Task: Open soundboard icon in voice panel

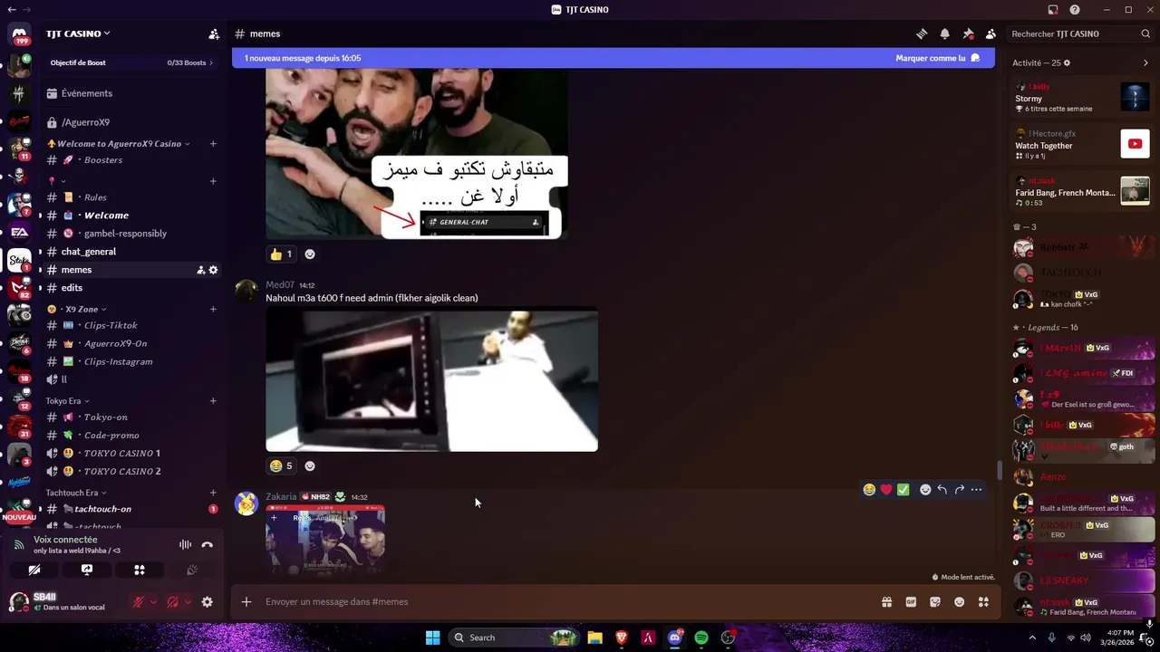Action: coord(192,570)
